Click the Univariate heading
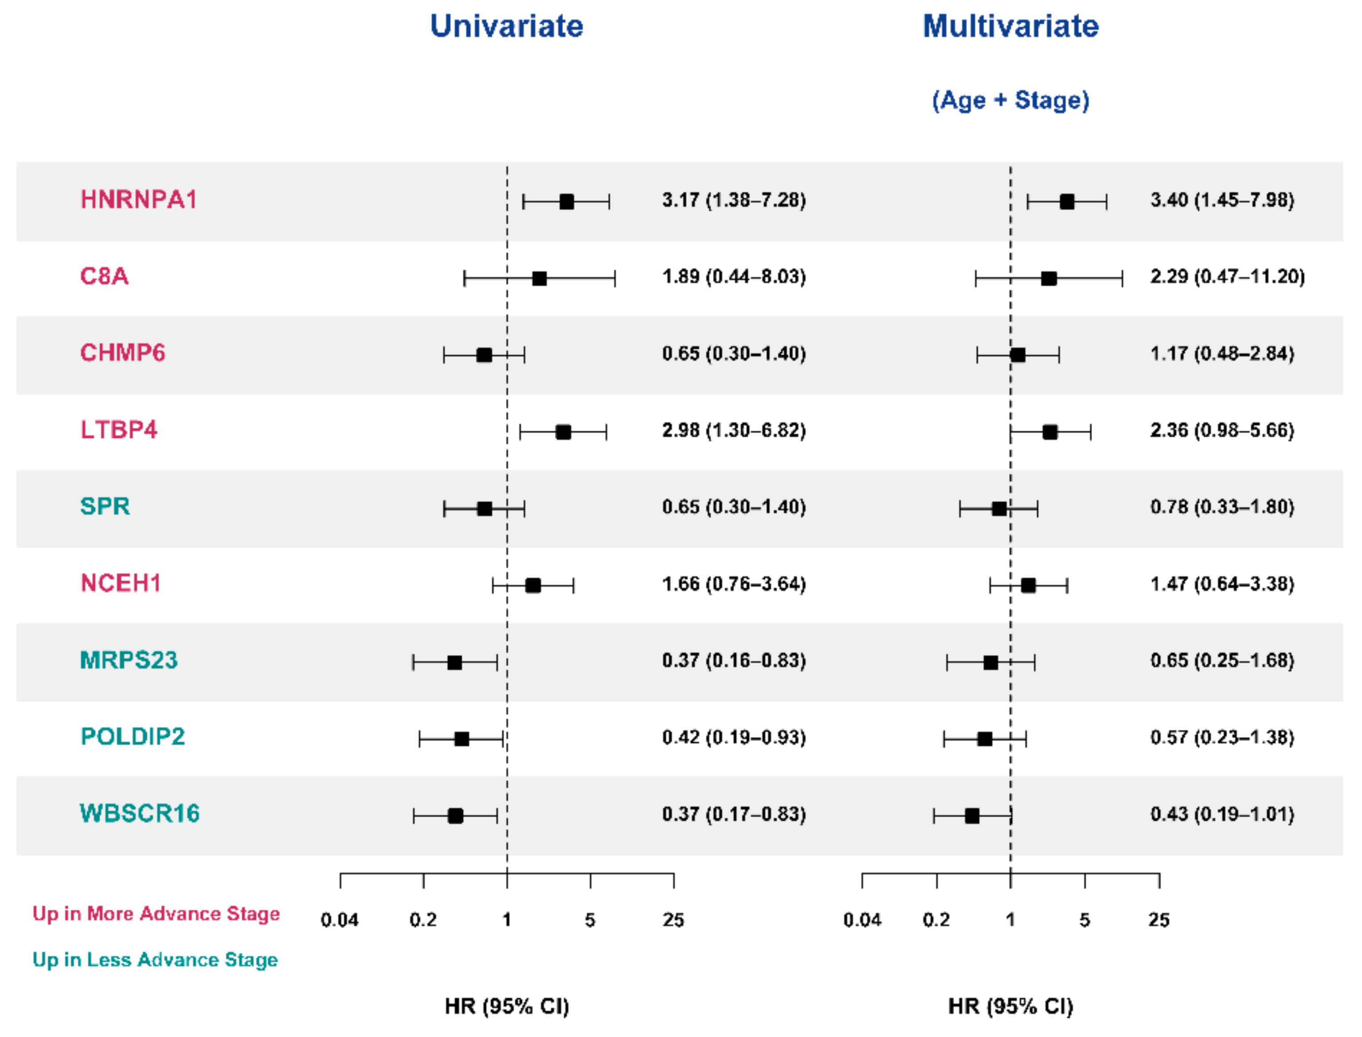 (506, 27)
